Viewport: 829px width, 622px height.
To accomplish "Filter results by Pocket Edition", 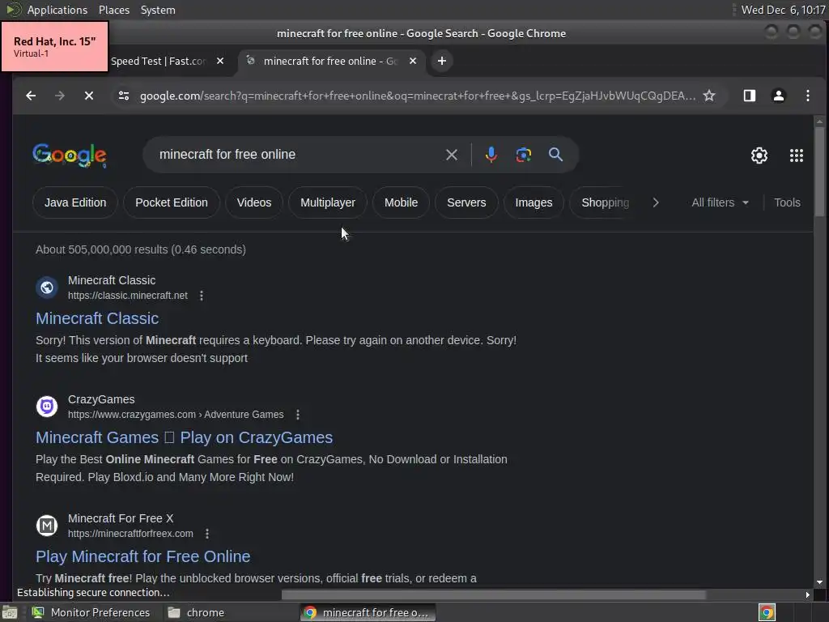I will [x=172, y=202].
